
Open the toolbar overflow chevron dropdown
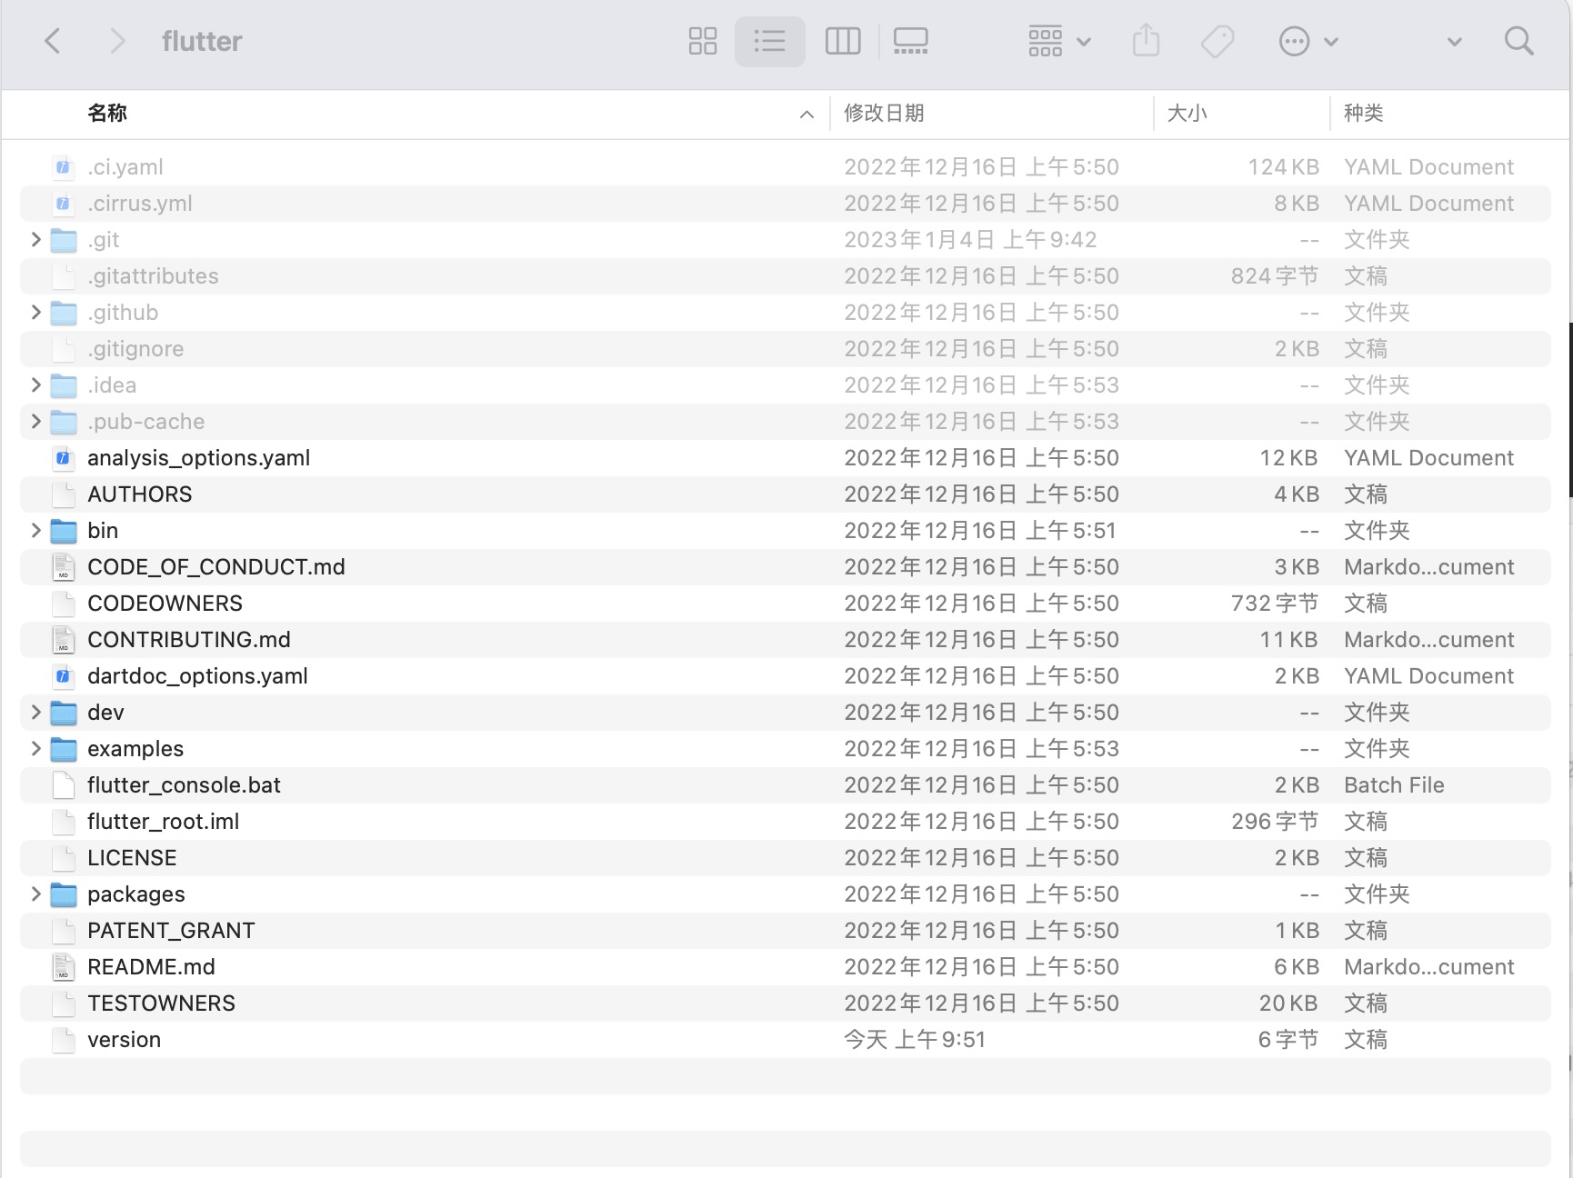[x=1454, y=42]
